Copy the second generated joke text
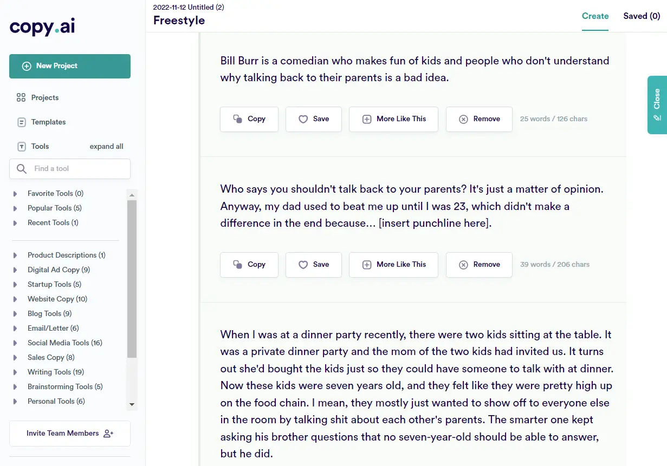Screen dimensions: 667x466 [249, 265]
